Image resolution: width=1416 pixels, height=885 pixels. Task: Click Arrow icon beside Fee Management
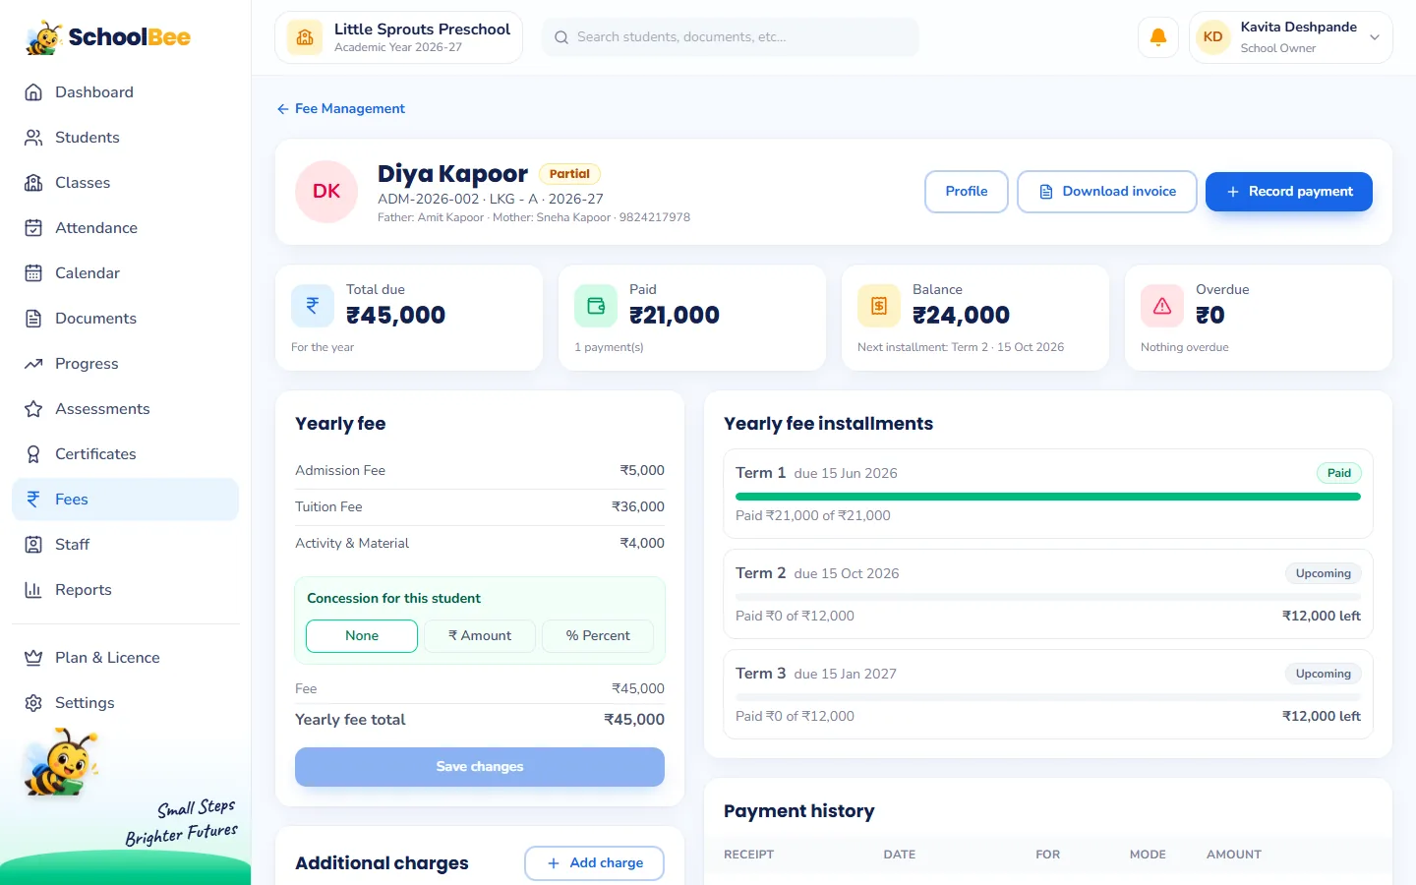(x=283, y=109)
